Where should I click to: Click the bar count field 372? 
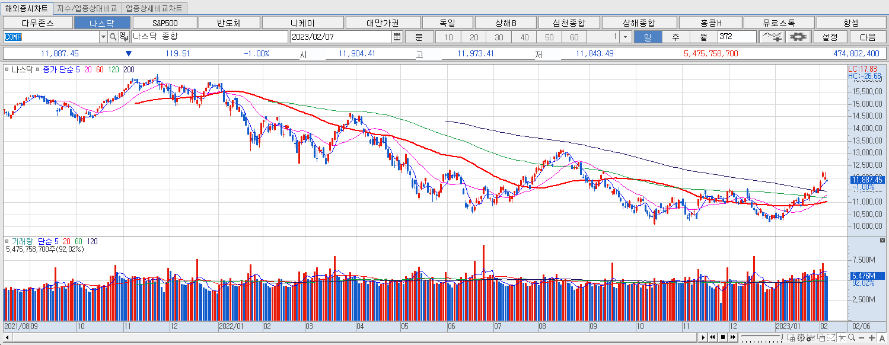737,37
